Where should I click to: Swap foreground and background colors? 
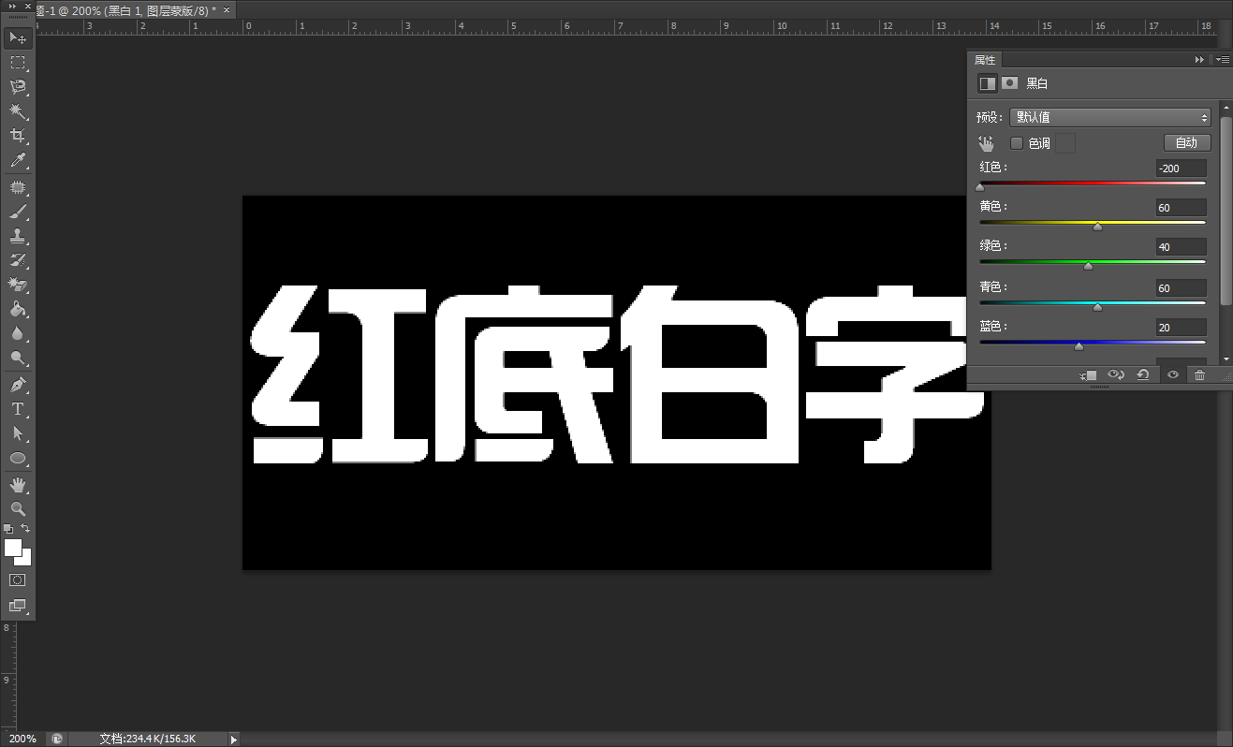click(26, 529)
